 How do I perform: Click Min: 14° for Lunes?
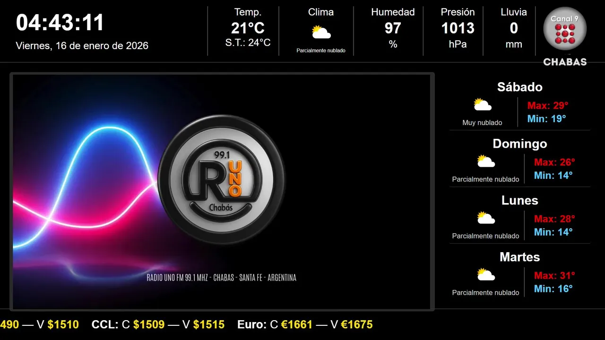[x=553, y=232]
